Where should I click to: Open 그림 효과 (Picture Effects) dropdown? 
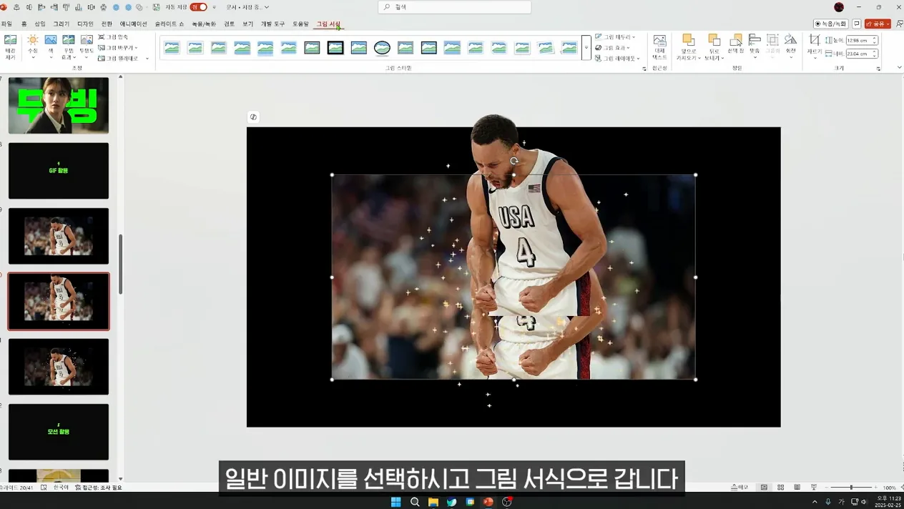pos(613,48)
